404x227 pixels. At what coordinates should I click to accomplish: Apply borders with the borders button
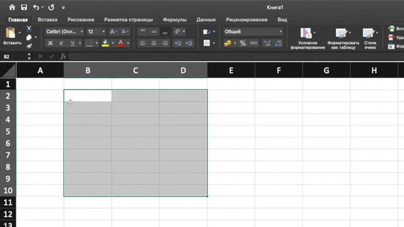89,43
